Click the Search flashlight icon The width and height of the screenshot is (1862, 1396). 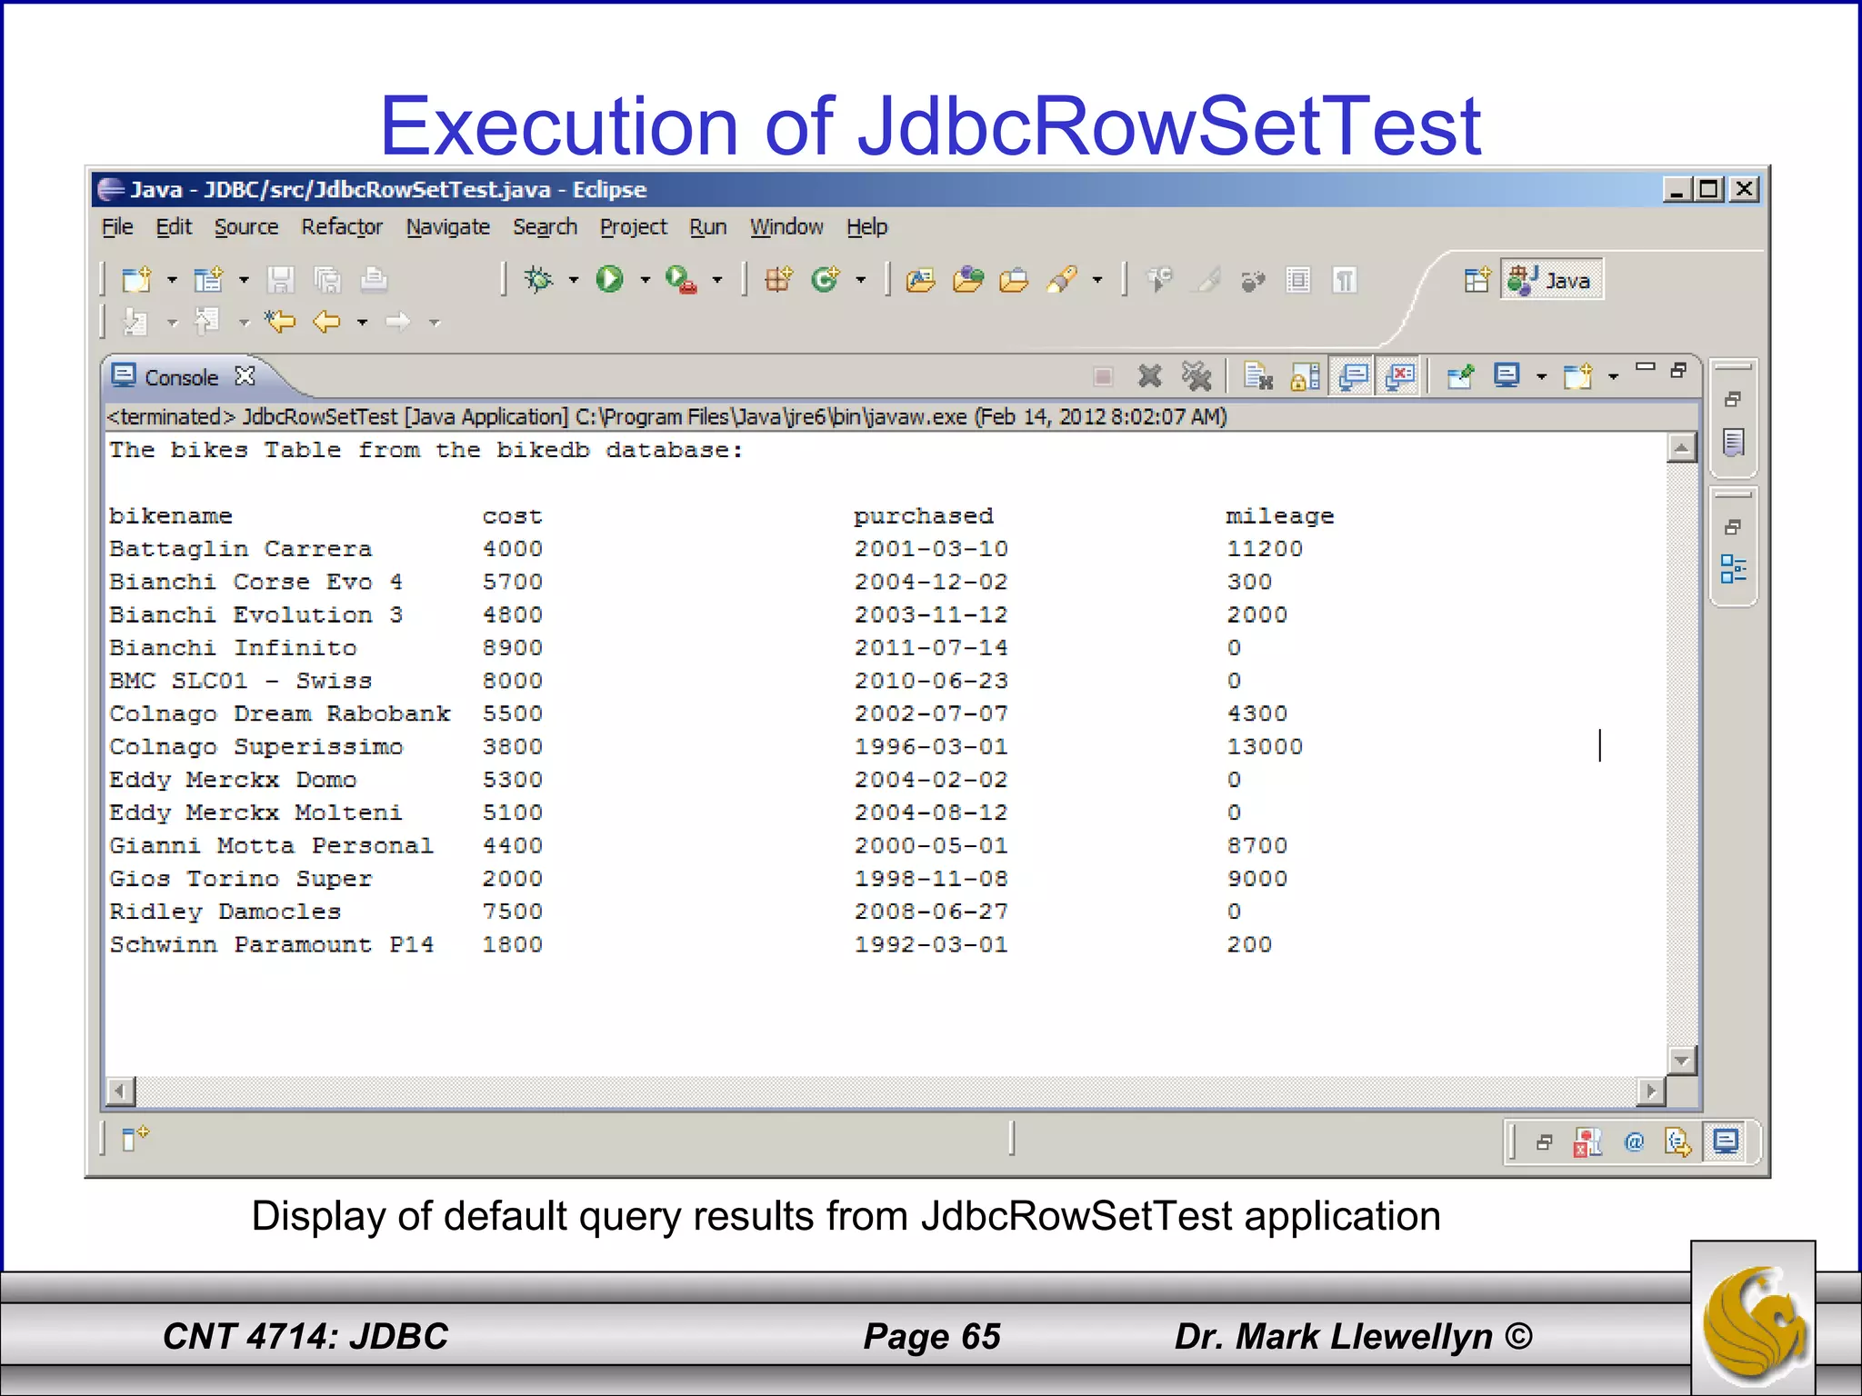[x=1062, y=279]
